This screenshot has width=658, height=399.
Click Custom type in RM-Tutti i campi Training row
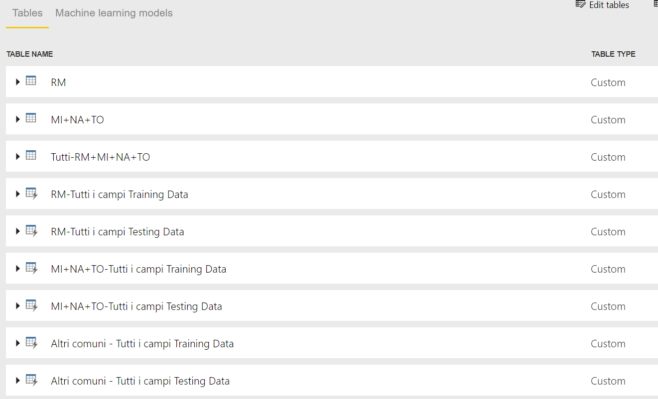(608, 195)
